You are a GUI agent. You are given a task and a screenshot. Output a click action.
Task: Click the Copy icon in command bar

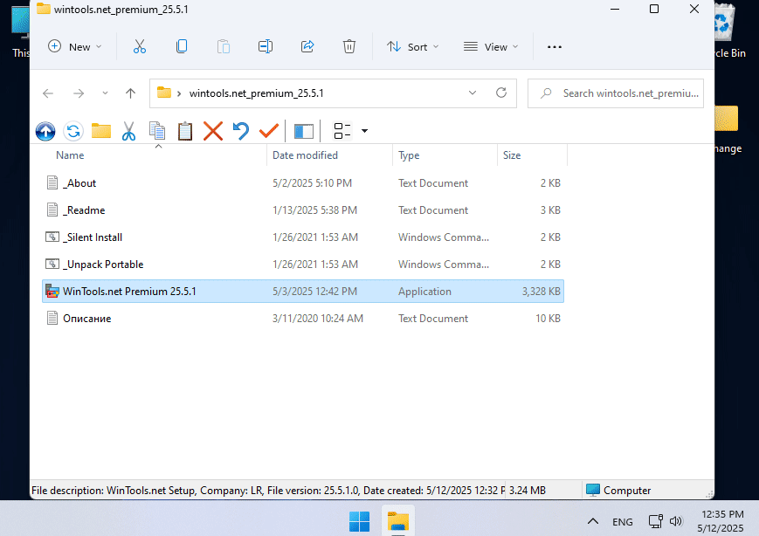click(182, 46)
